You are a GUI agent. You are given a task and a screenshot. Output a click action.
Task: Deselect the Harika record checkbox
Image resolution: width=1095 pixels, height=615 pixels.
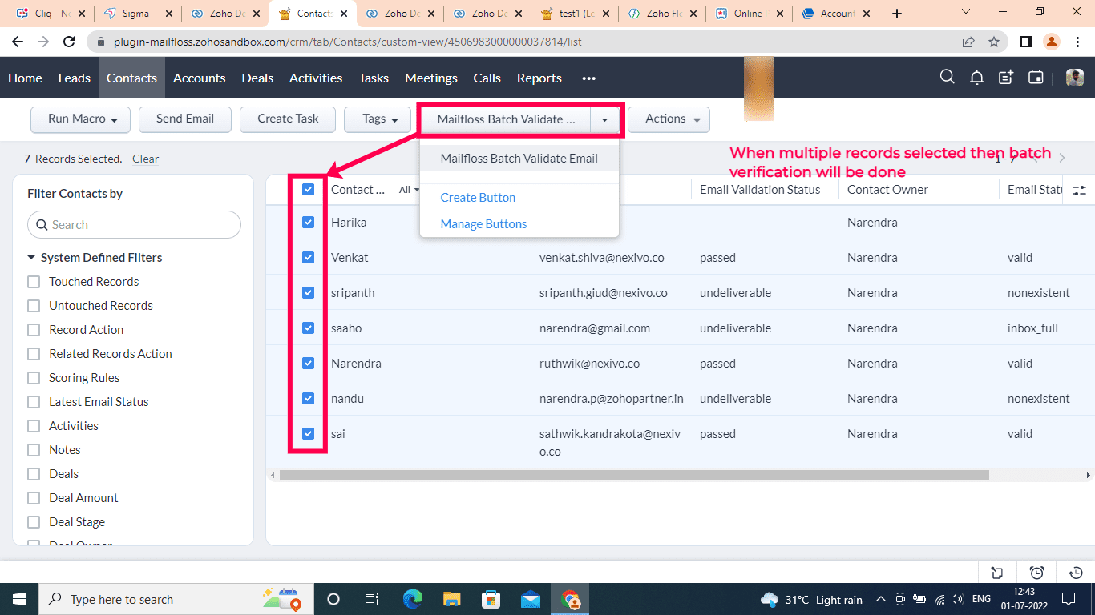click(x=309, y=222)
